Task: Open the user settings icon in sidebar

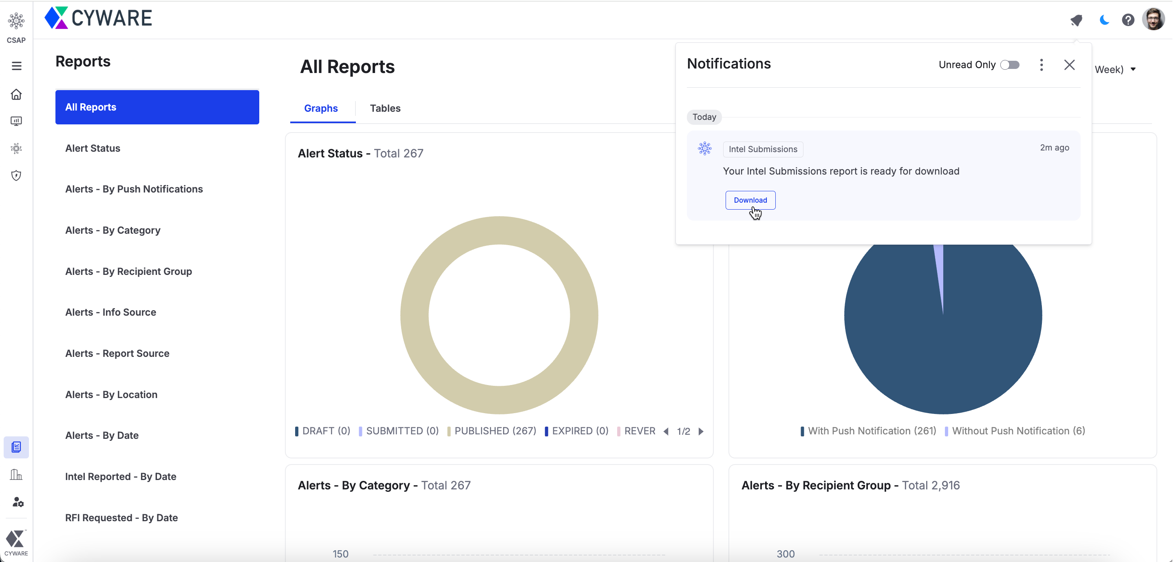Action: pos(18,502)
